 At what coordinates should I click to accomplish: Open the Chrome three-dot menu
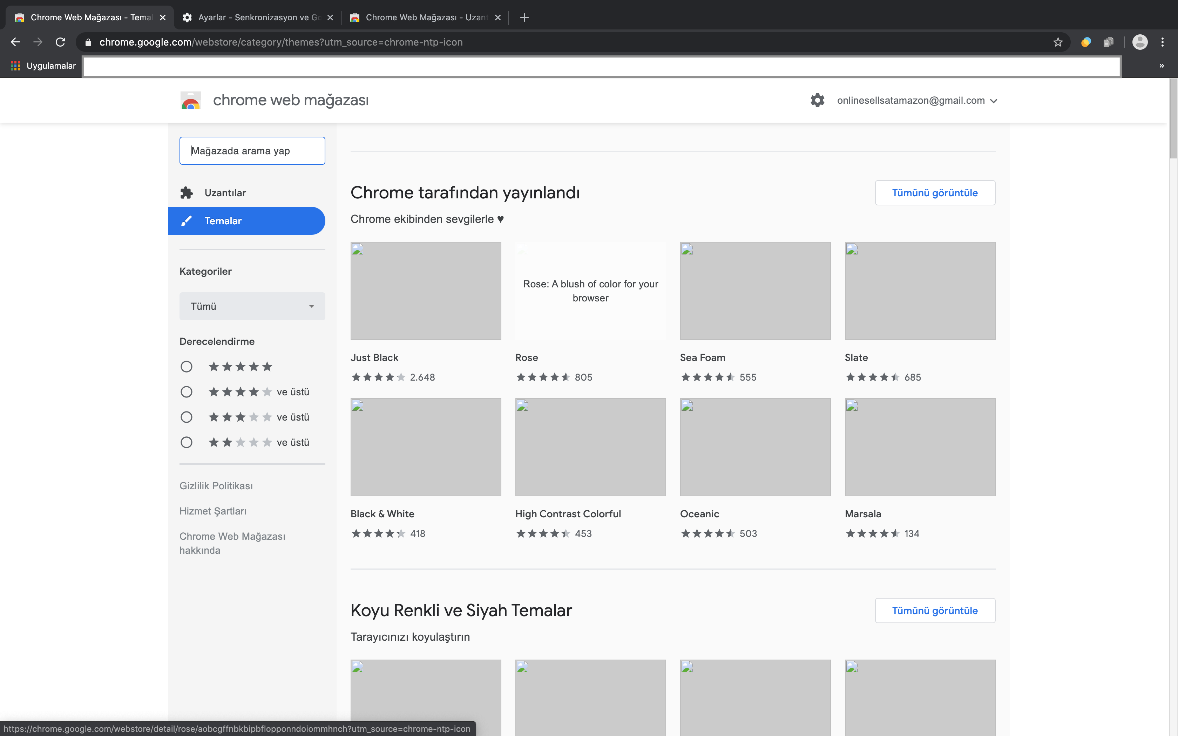[x=1163, y=42]
